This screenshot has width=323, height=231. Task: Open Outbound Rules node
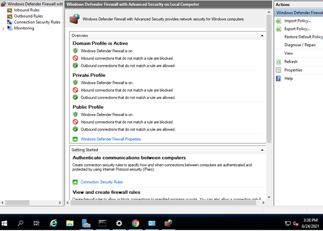click(x=28, y=16)
